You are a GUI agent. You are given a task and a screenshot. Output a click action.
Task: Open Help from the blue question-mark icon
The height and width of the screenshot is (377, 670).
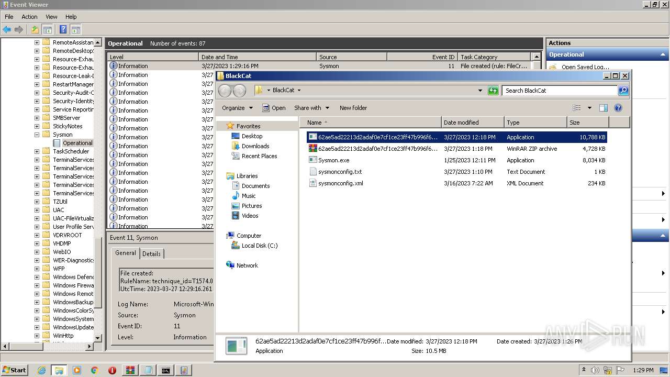pos(63,29)
